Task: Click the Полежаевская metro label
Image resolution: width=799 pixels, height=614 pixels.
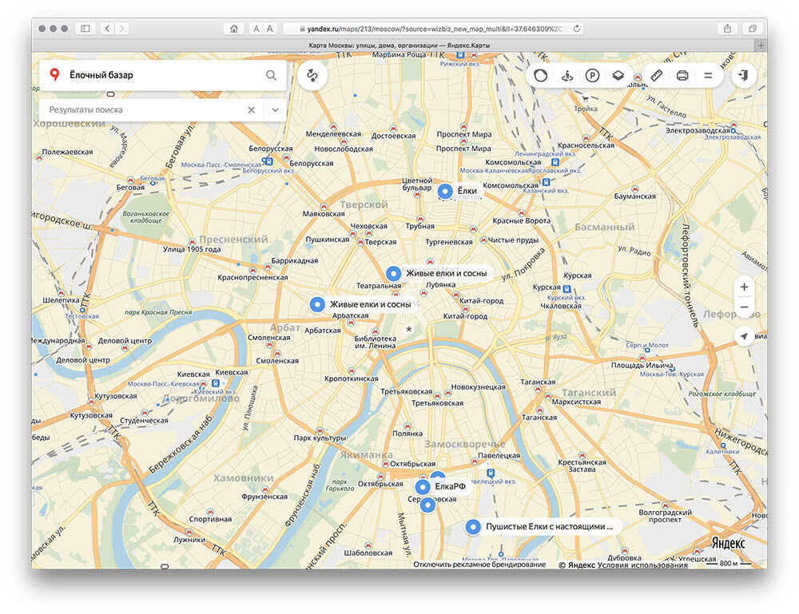Action: 67,153
